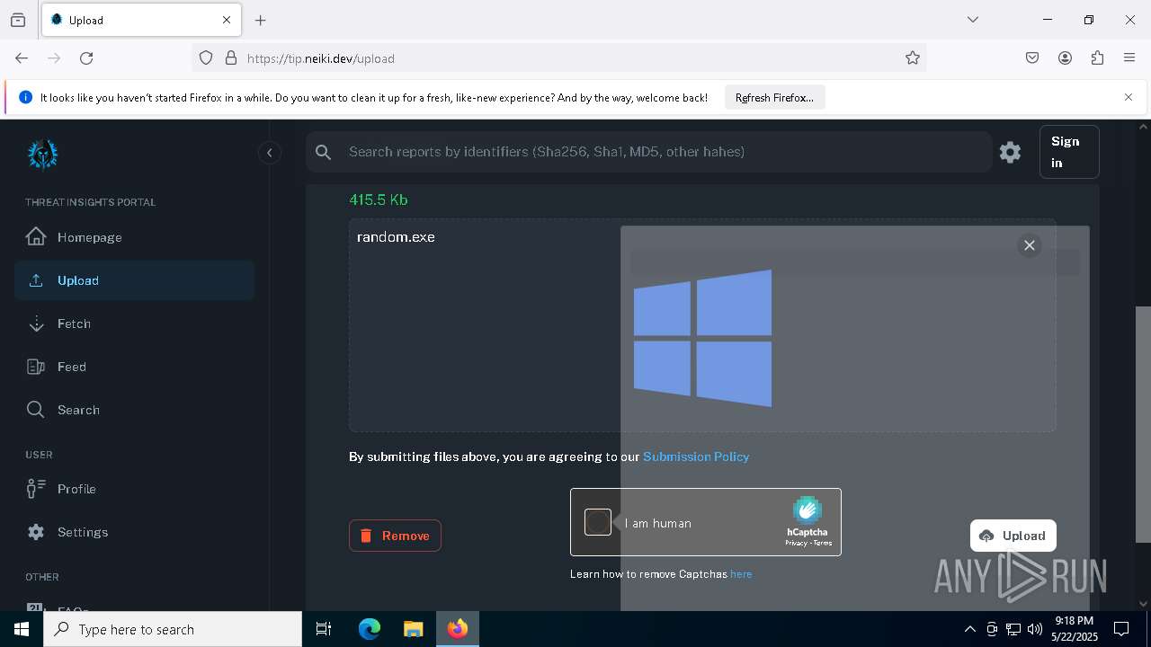View site info via padlock icon
Screen dimensions: 1151x647
(x=231, y=58)
